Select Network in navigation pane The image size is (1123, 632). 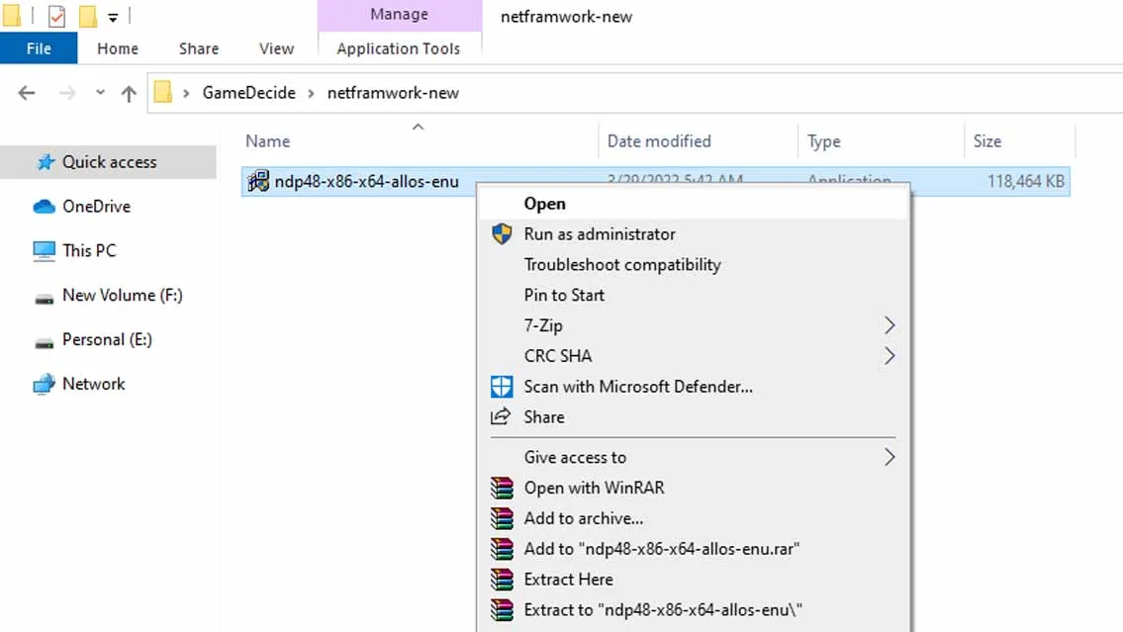93,385
